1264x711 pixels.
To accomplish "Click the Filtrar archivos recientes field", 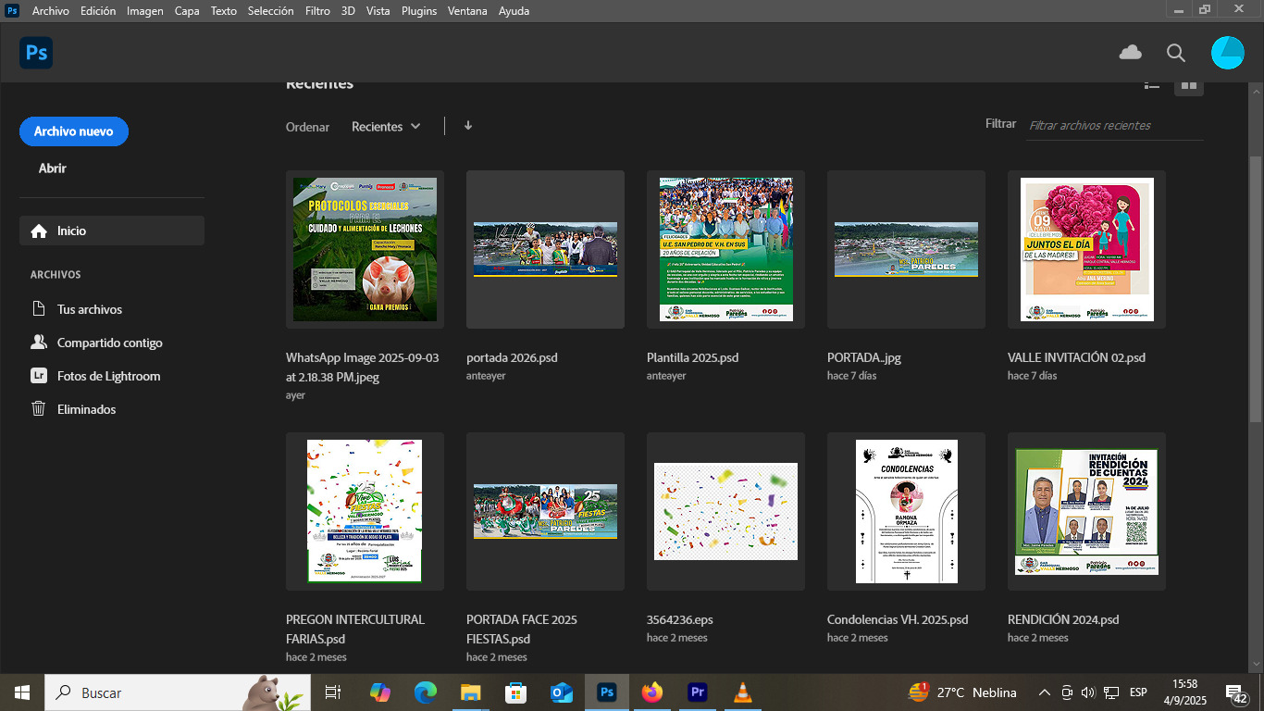I will [1115, 126].
